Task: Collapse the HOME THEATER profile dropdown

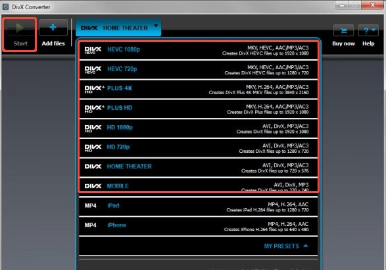Action: (118, 28)
